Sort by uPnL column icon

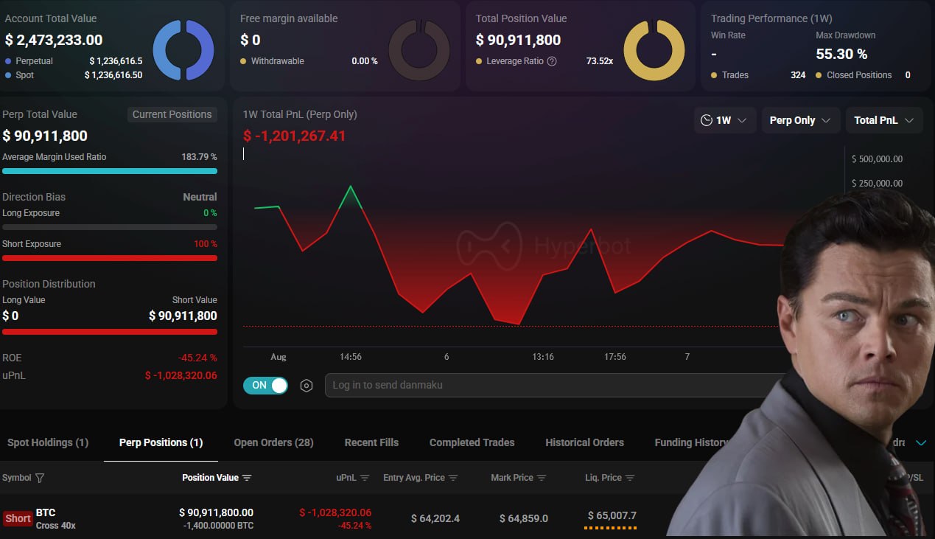[365, 478]
